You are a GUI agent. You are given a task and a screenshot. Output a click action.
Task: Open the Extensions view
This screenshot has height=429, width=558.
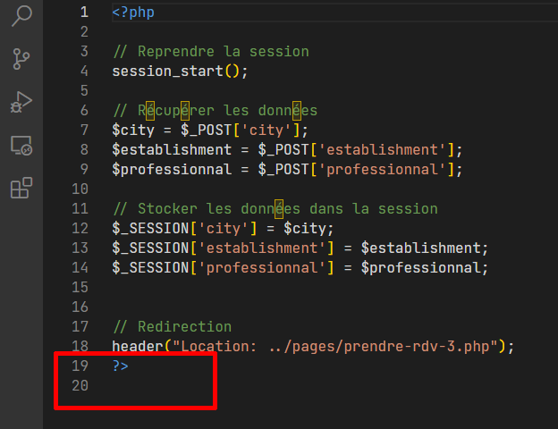pyautogui.click(x=21, y=188)
